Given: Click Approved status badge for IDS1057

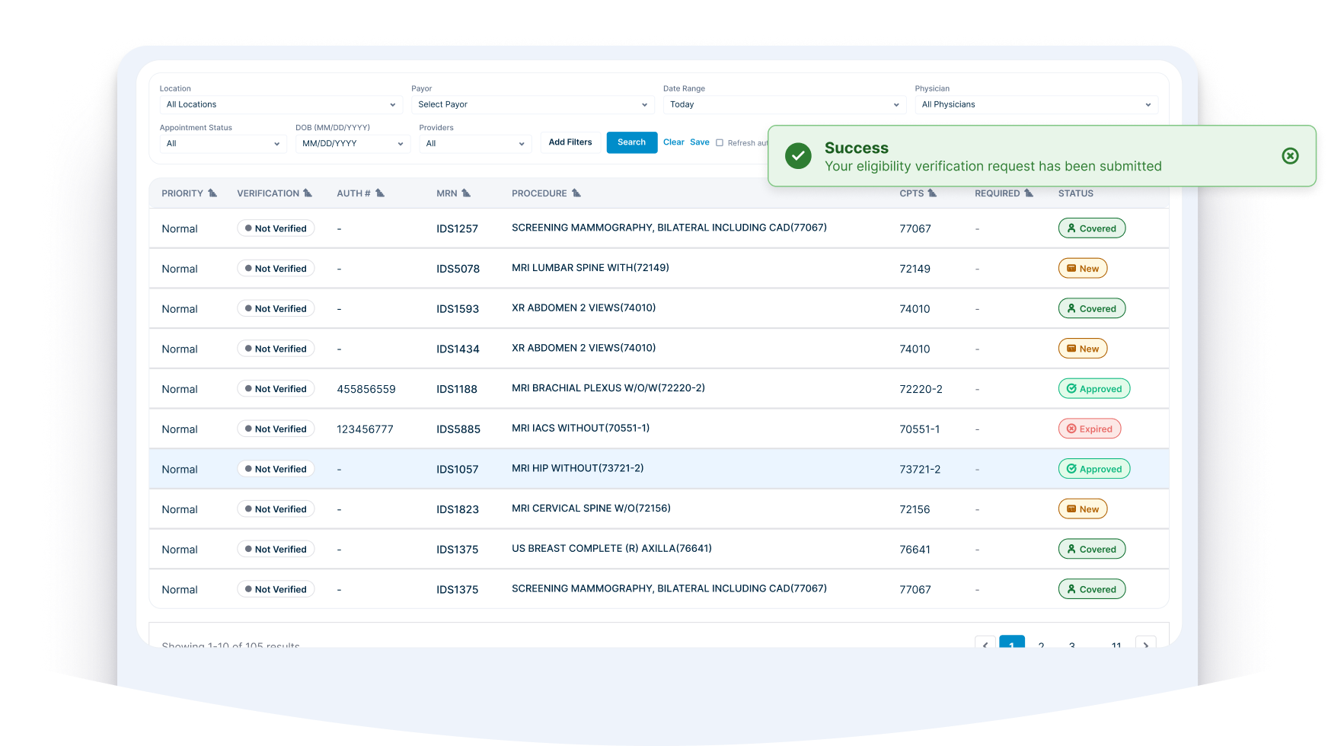Looking at the screenshot, I should [1094, 470].
